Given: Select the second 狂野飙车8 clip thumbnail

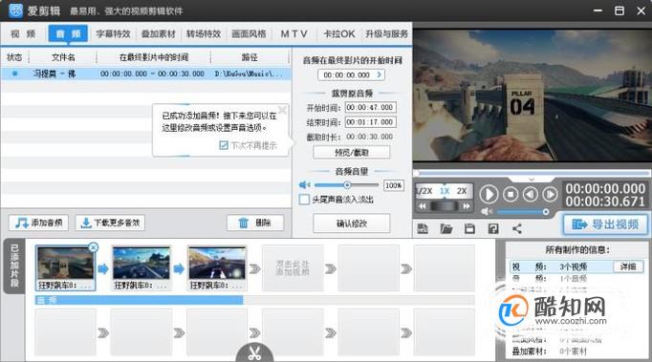Looking at the screenshot, I should click(x=141, y=267).
